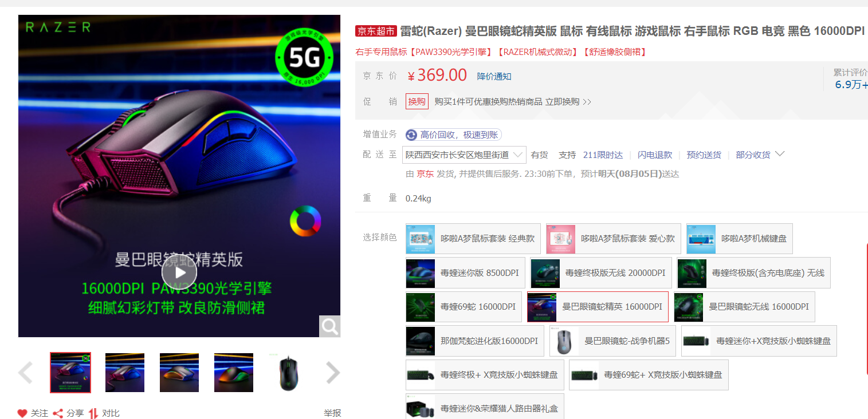Select 那伽梵蛇进化版16000DPI option
Image resolution: width=868 pixels, height=419 pixels.
point(475,341)
